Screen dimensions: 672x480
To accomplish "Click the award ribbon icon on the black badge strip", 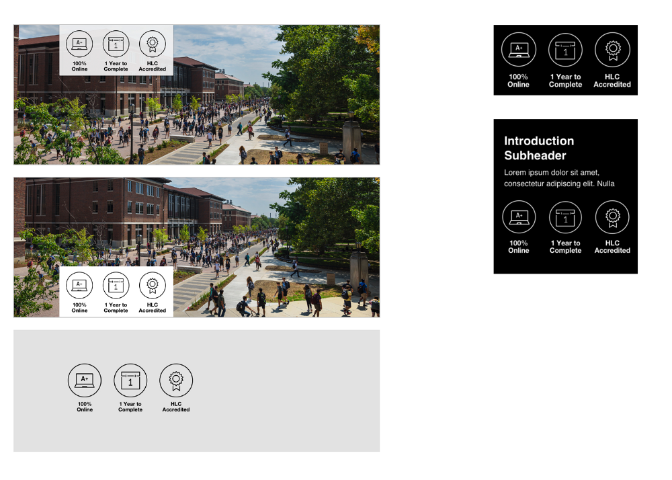I will (x=612, y=48).
